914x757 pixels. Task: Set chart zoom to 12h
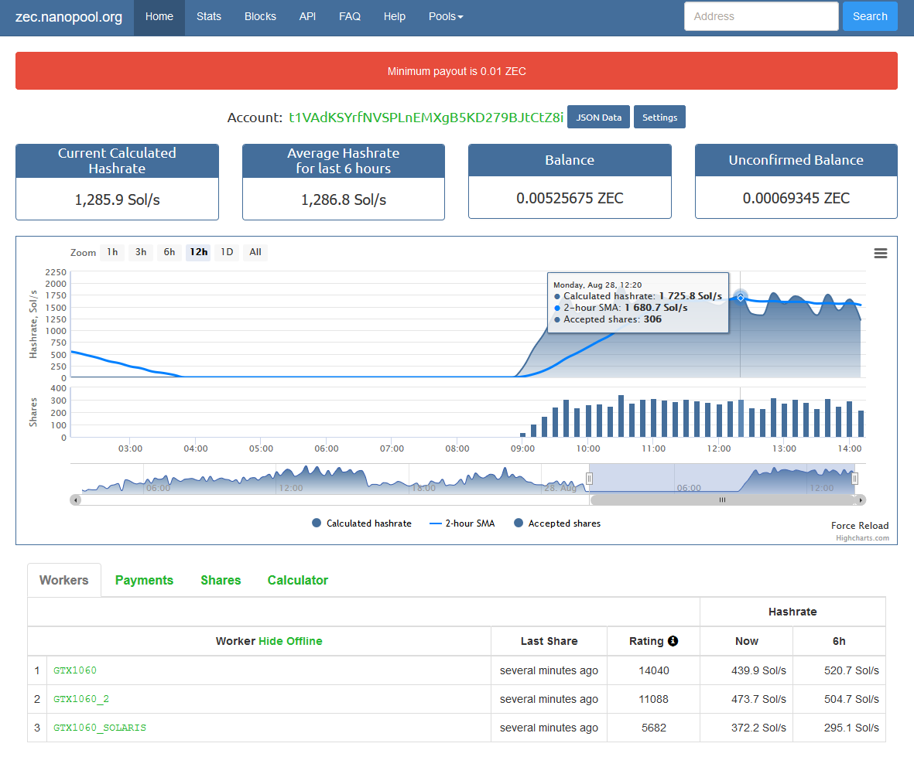pos(198,252)
